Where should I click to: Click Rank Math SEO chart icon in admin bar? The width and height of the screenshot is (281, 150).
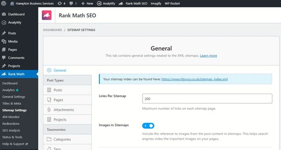pos(121,4)
